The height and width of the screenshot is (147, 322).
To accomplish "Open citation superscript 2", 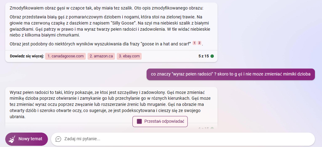I will click(199, 43).
